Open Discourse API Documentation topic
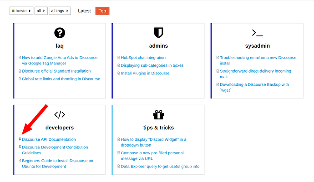Image resolution: width=314 pixels, height=182 pixels. coord(49,139)
